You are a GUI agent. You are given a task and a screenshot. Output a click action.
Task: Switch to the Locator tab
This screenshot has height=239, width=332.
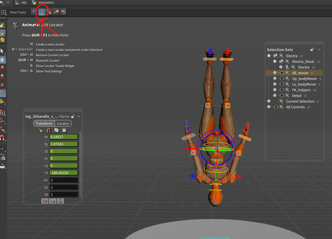tap(63, 123)
